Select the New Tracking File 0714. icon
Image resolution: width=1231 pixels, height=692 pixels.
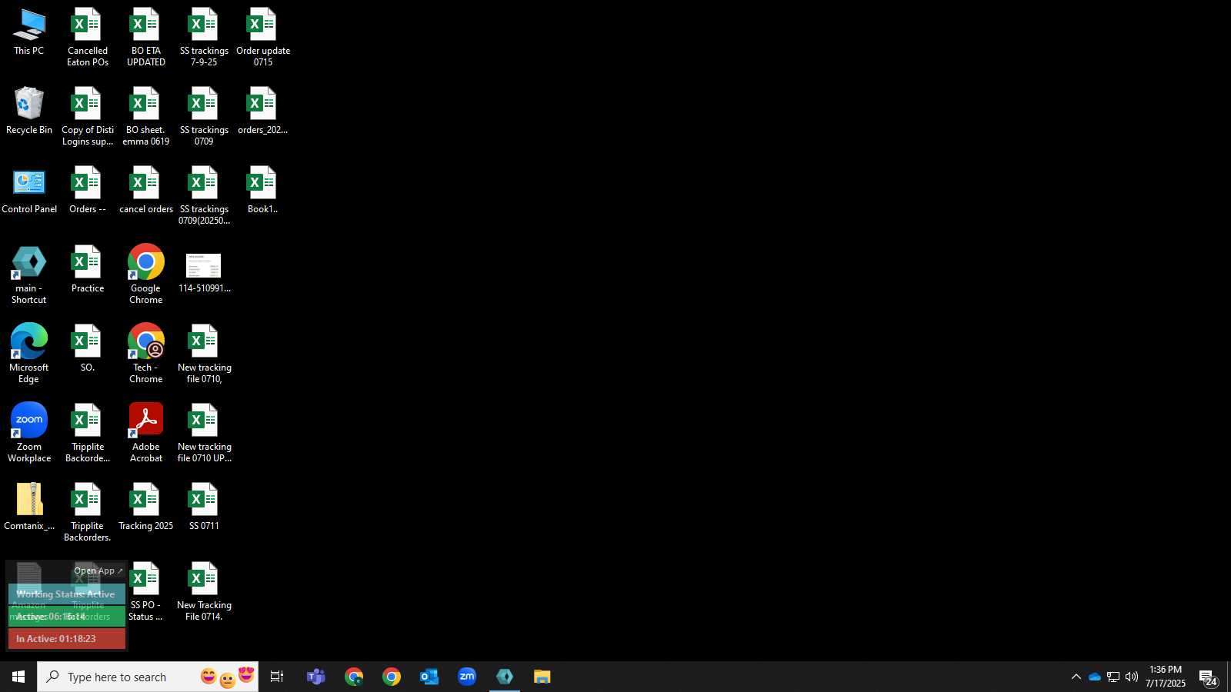click(204, 592)
